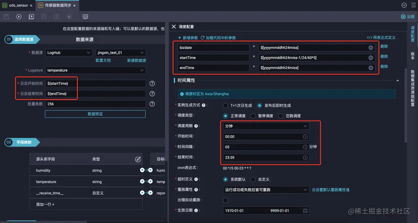
Task: Click 删除 next to endTime
Action: click(x=384, y=66)
